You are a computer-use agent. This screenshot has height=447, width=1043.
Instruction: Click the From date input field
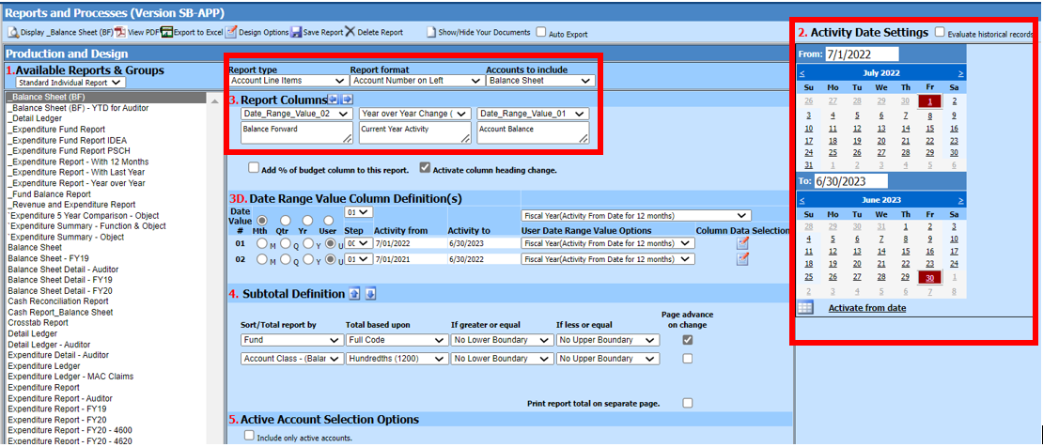point(862,54)
